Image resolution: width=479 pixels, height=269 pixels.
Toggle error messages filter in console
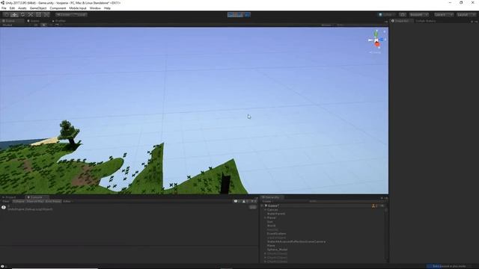point(254,201)
